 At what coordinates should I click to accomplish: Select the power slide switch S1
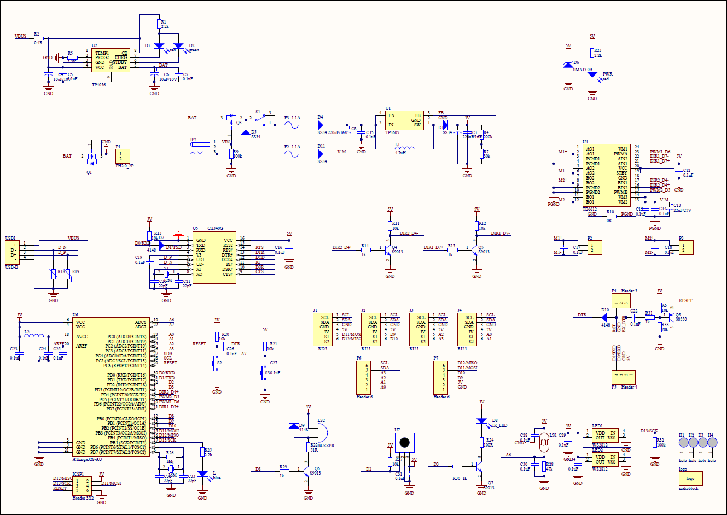point(263,118)
